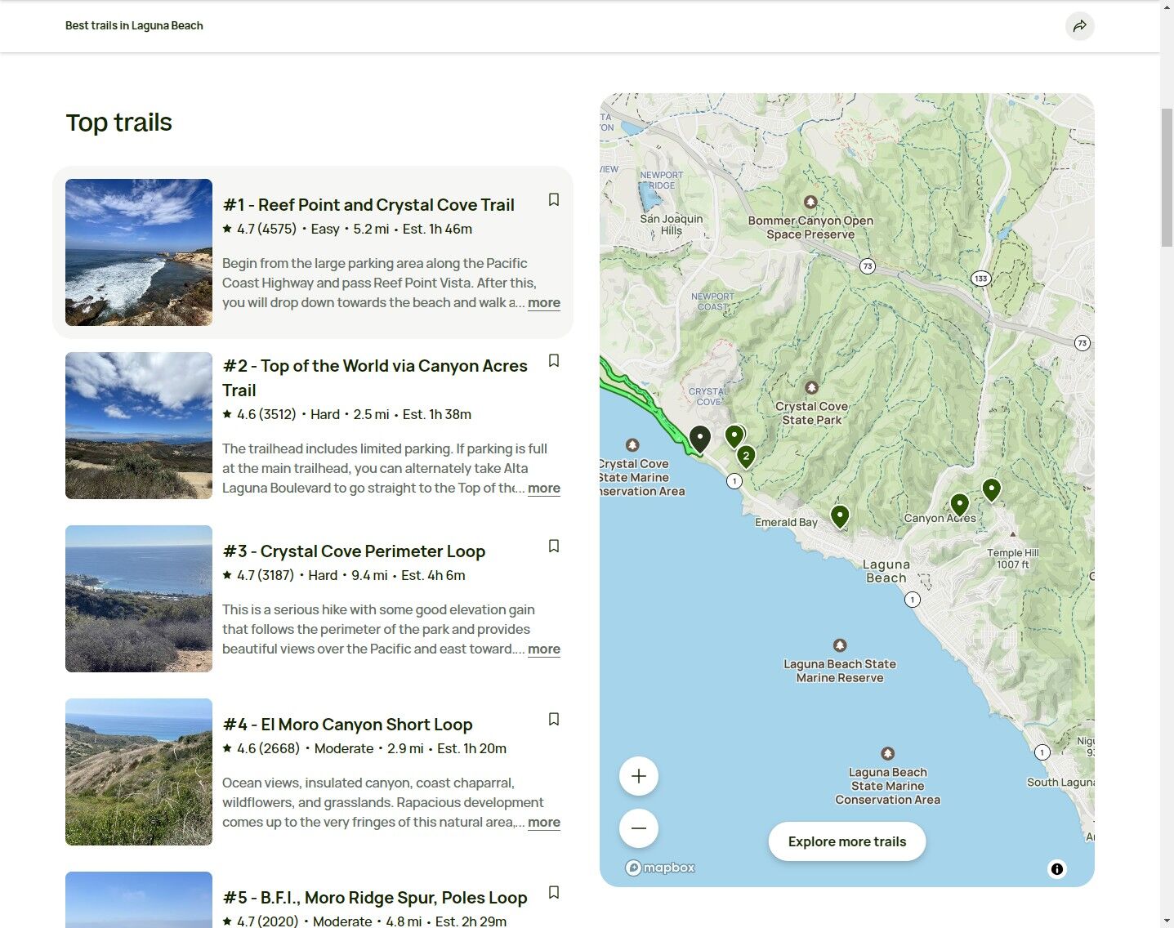
Task: Click the '4.7 (3187)' rating text
Action: (x=266, y=576)
